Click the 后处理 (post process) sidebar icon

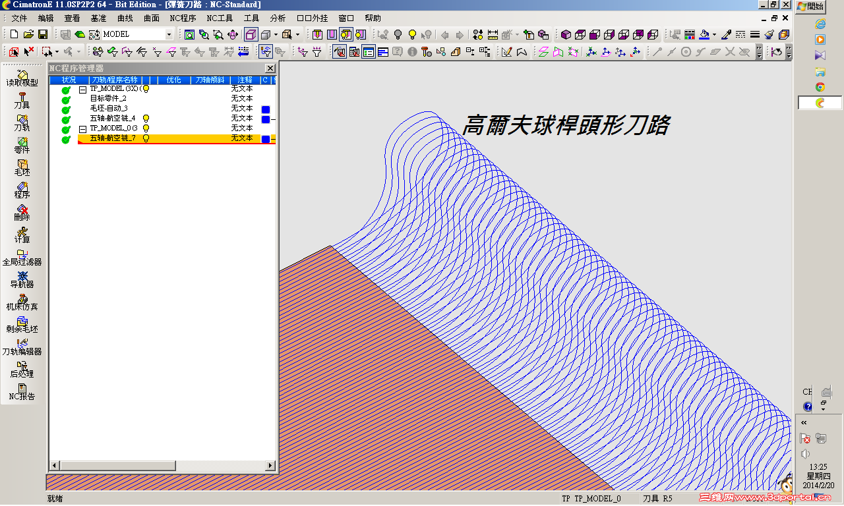coord(22,369)
